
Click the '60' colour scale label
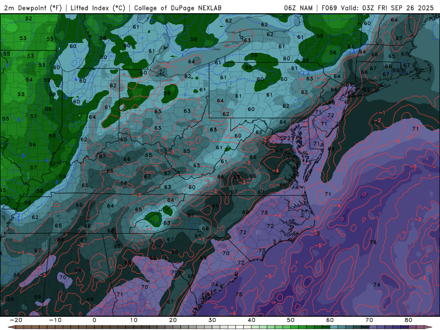pos(330,320)
